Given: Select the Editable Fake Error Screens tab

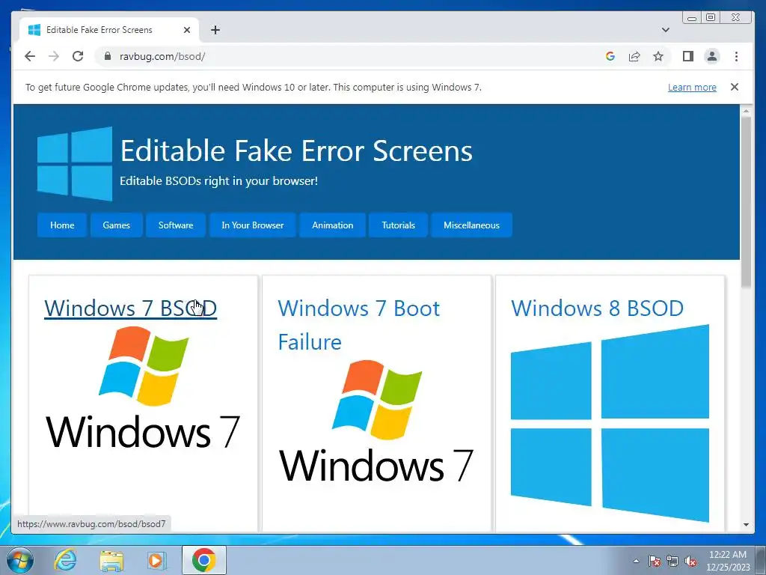Looking at the screenshot, I should (x=109, y=30).
